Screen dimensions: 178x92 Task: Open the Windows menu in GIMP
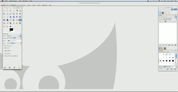(45, 5)
